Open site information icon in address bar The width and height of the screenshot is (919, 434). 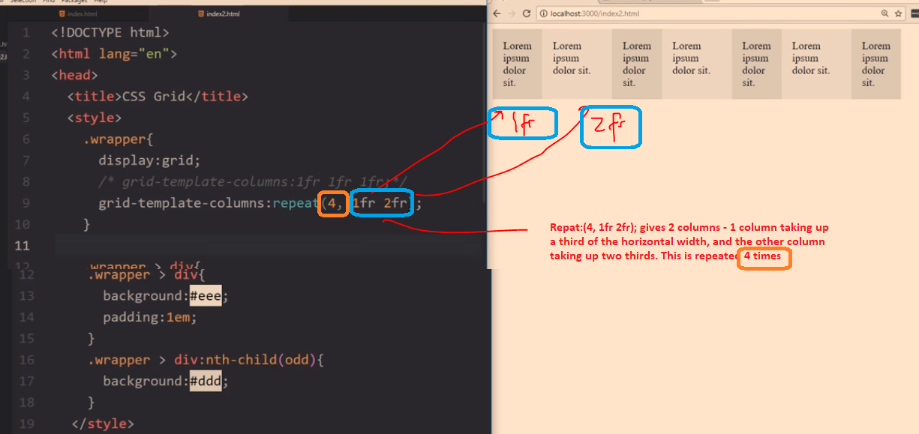pos(542,13)
